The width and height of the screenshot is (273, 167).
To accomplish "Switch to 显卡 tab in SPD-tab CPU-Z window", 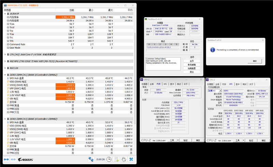I will 238,84.
